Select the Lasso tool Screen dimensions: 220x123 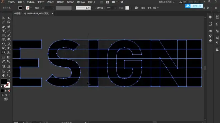[x=9, y=22]
